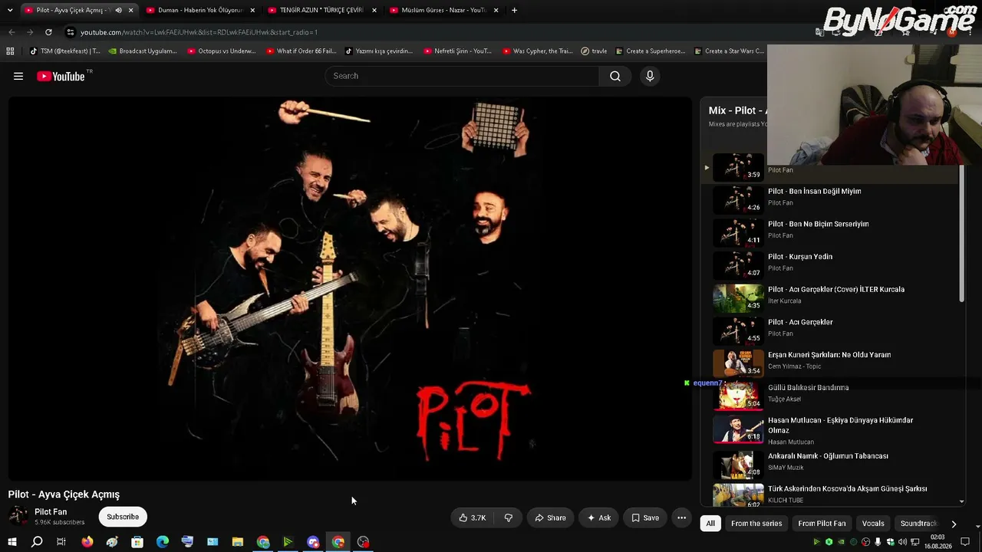Viewport: 982px width, 552px height.
Task: Open Windows taskbar search
Action: click(37, 542)
